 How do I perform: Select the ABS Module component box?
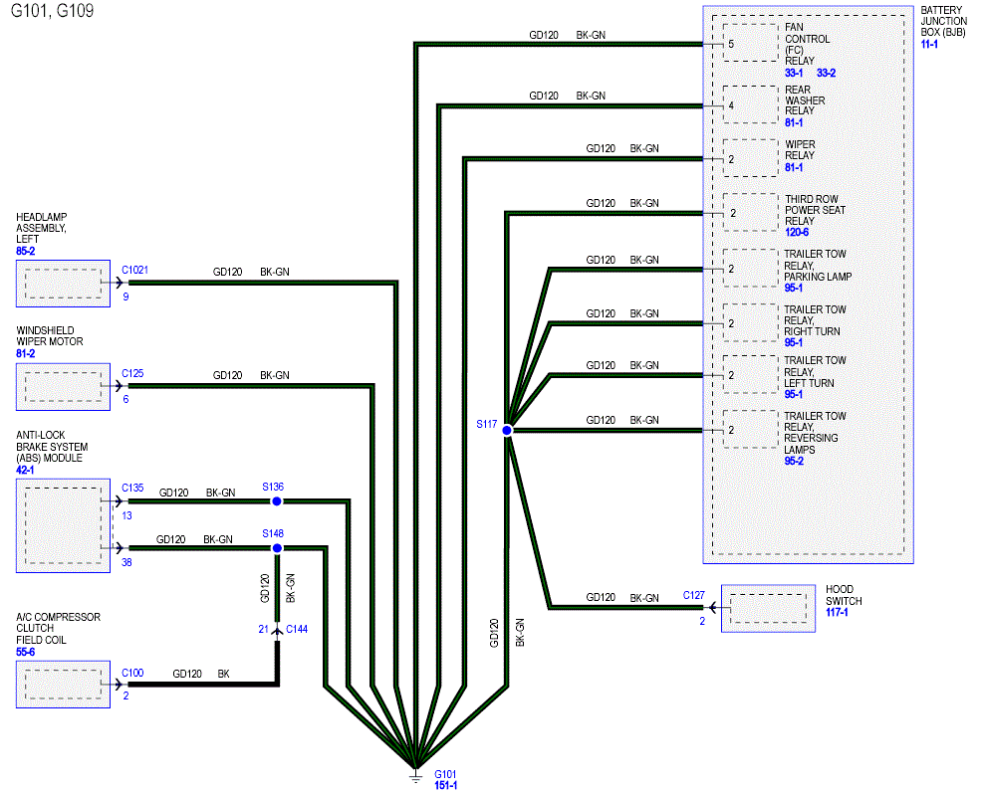coord(64,525)
